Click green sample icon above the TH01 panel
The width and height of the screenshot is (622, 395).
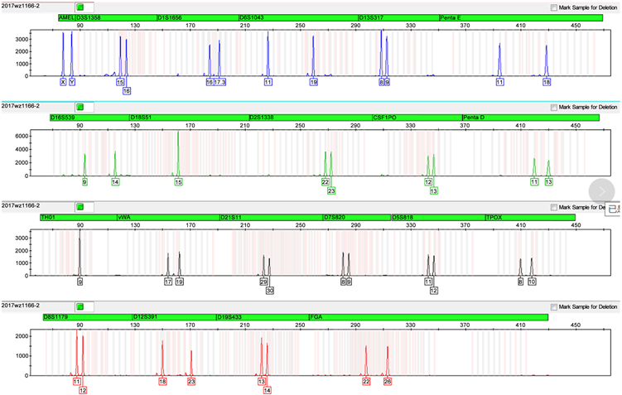[x=80, y=206]
